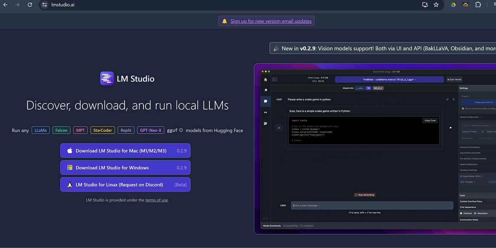Click the lmstudio.ai address bar
The width and height of the screenshot is (496, 248).
[x=229, y=5]
